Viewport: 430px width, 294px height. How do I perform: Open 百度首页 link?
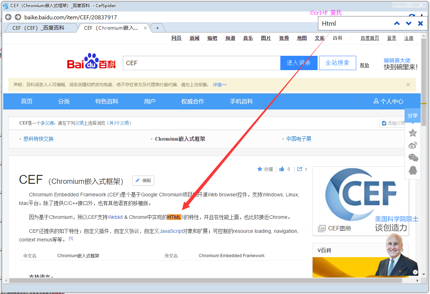370,38
